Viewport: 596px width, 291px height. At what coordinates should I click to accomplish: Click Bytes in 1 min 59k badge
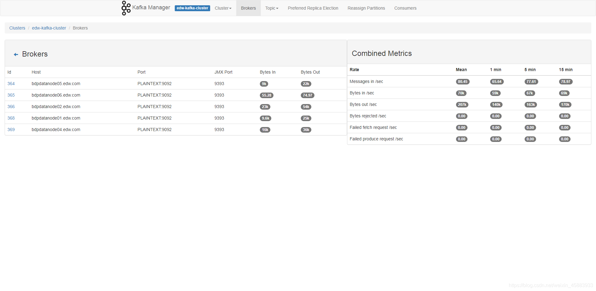[495, 93]
